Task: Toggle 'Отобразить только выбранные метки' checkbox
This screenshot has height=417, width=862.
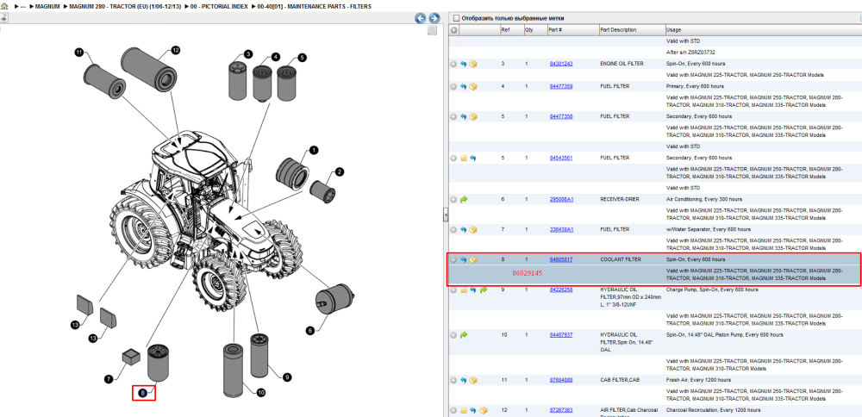Action: 455,18
